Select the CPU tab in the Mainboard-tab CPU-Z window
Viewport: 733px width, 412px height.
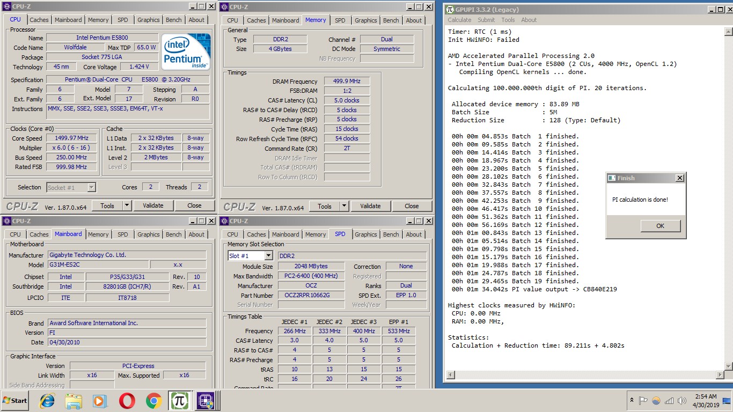click(x=15, y=234)
